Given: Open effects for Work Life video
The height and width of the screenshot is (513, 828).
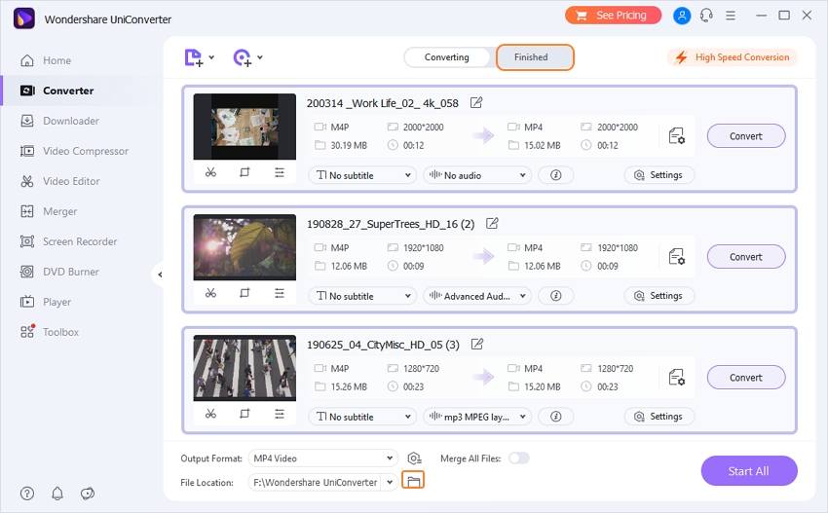Looking at the screenshot, I should click(280, 172).
